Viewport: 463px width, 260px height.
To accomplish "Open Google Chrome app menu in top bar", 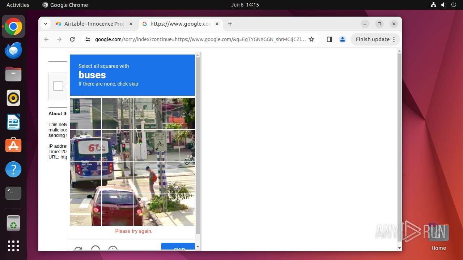I will click(x=65, y=5).
